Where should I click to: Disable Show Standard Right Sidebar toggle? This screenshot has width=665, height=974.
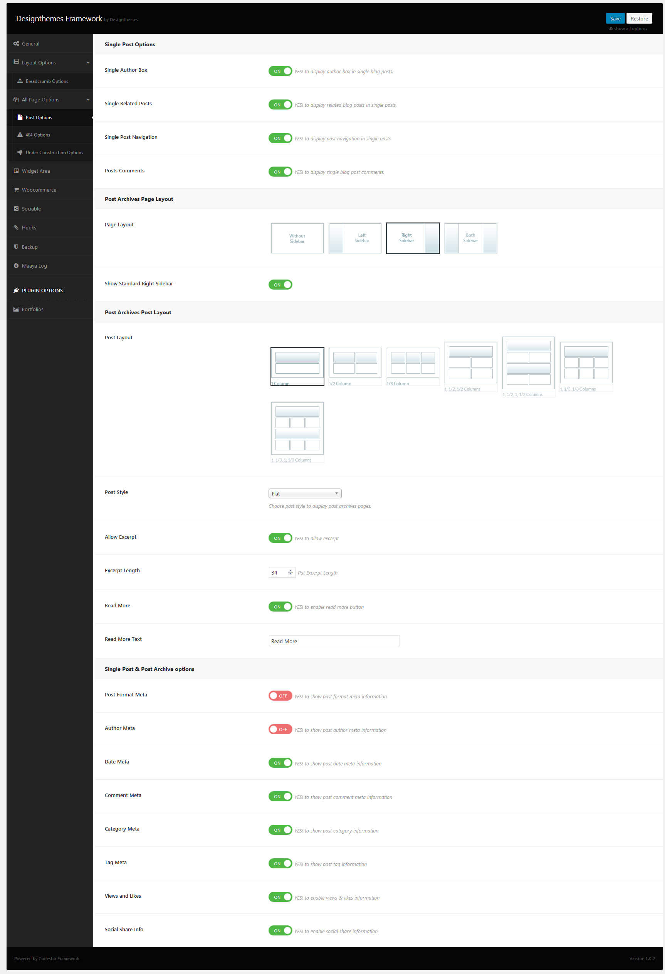[x=280, y=285]
